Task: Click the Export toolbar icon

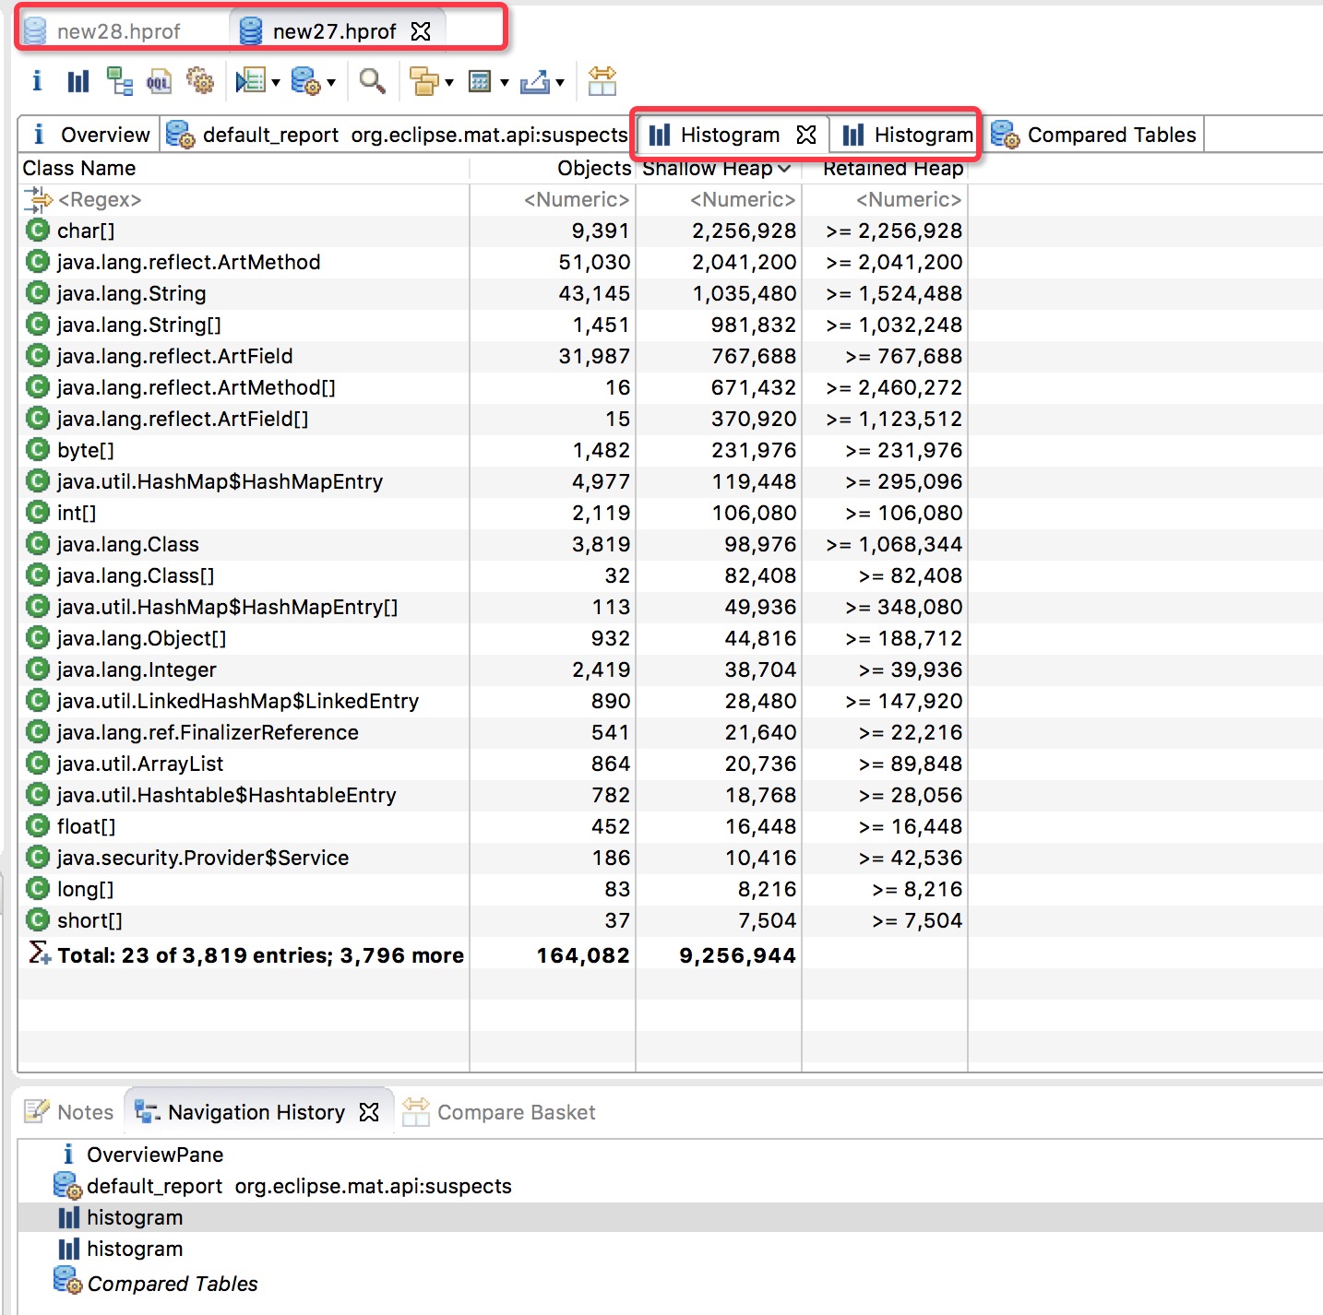Action: tap(535, 81)
